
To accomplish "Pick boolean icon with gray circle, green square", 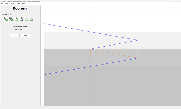I will click(x=26, y=19).
